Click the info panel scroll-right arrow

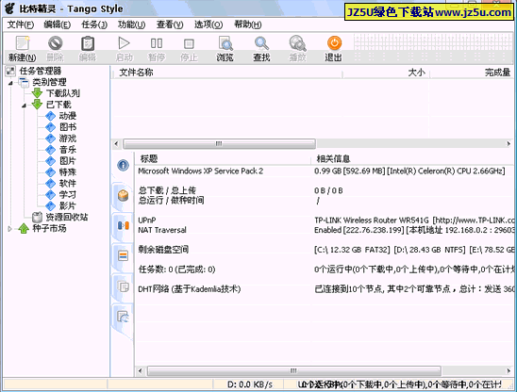coord(509,371)
